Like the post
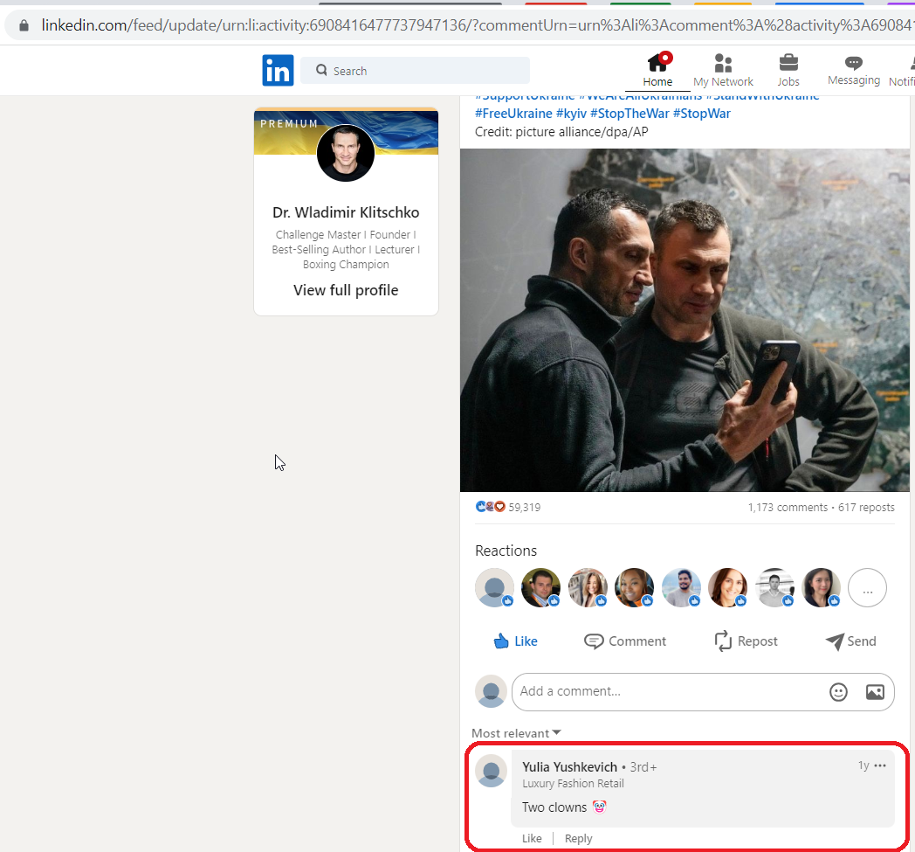 pos(516,641)
